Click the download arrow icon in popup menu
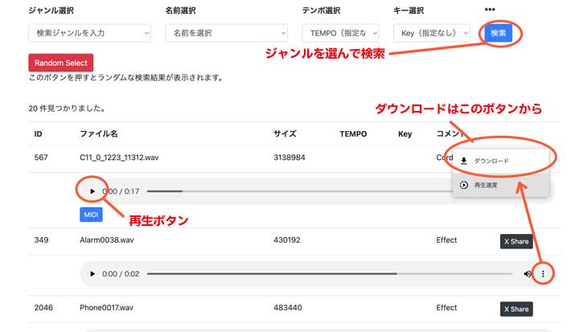The image size is (579, 332). click(x=464, y=161)
